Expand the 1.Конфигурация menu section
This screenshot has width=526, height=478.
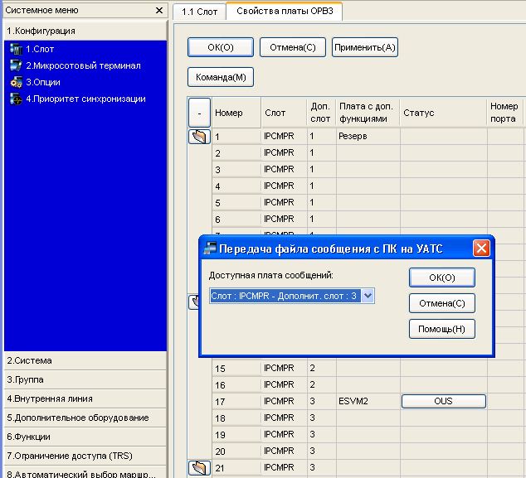(85, 31)
